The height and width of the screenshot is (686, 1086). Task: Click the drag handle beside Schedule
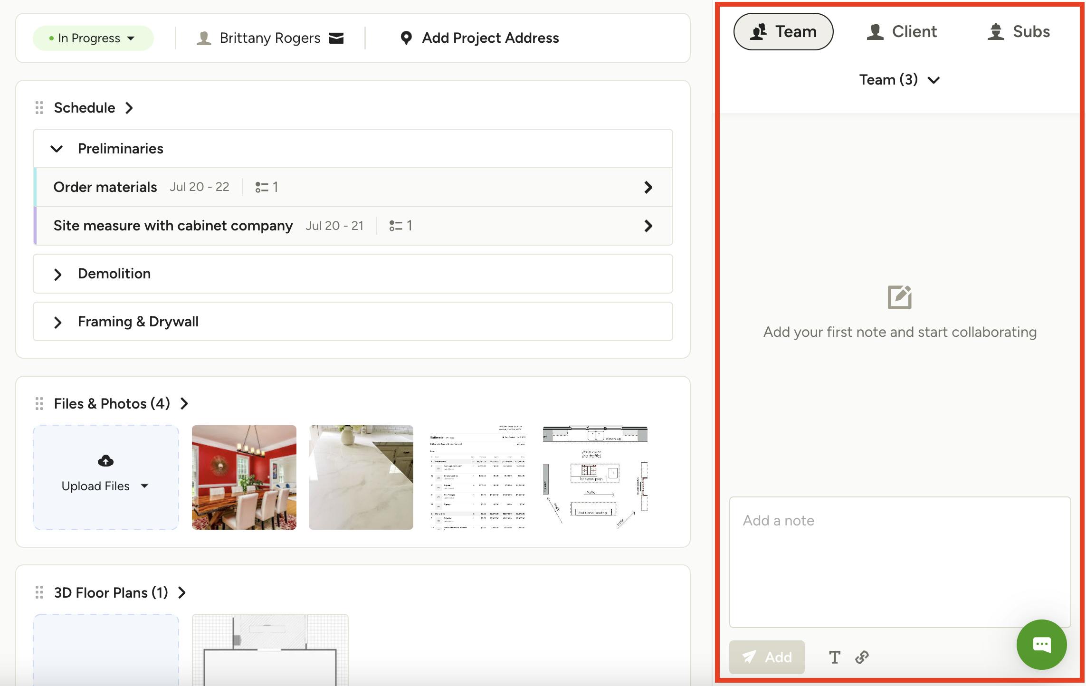tap(39, 108)
